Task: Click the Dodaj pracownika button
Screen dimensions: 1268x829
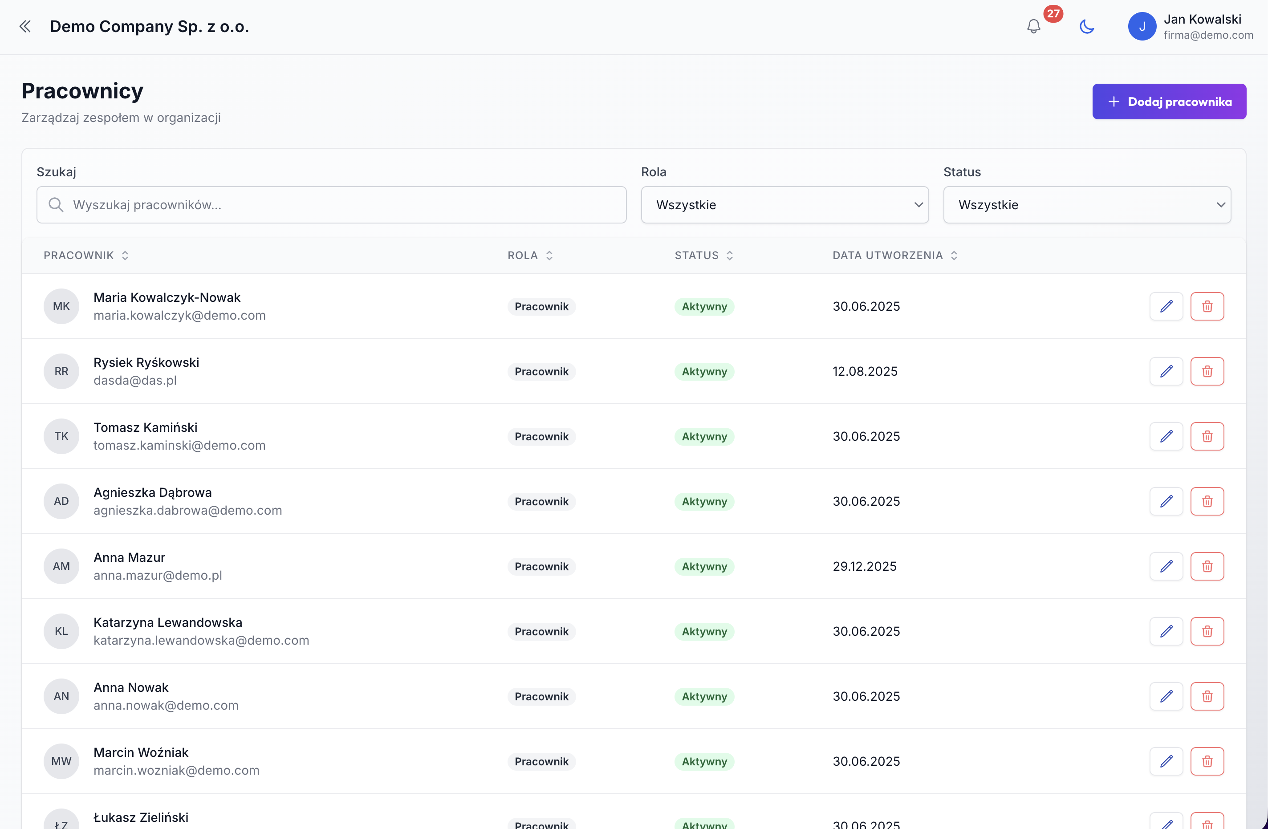Action: point(1169,101)
